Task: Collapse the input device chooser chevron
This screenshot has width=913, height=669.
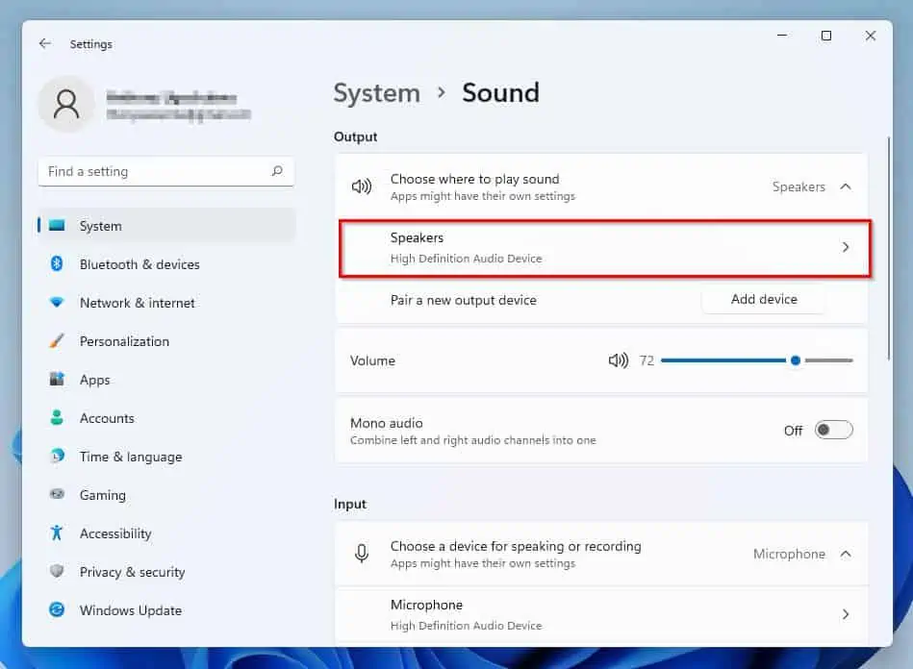Action: click(x=846, y=554)
